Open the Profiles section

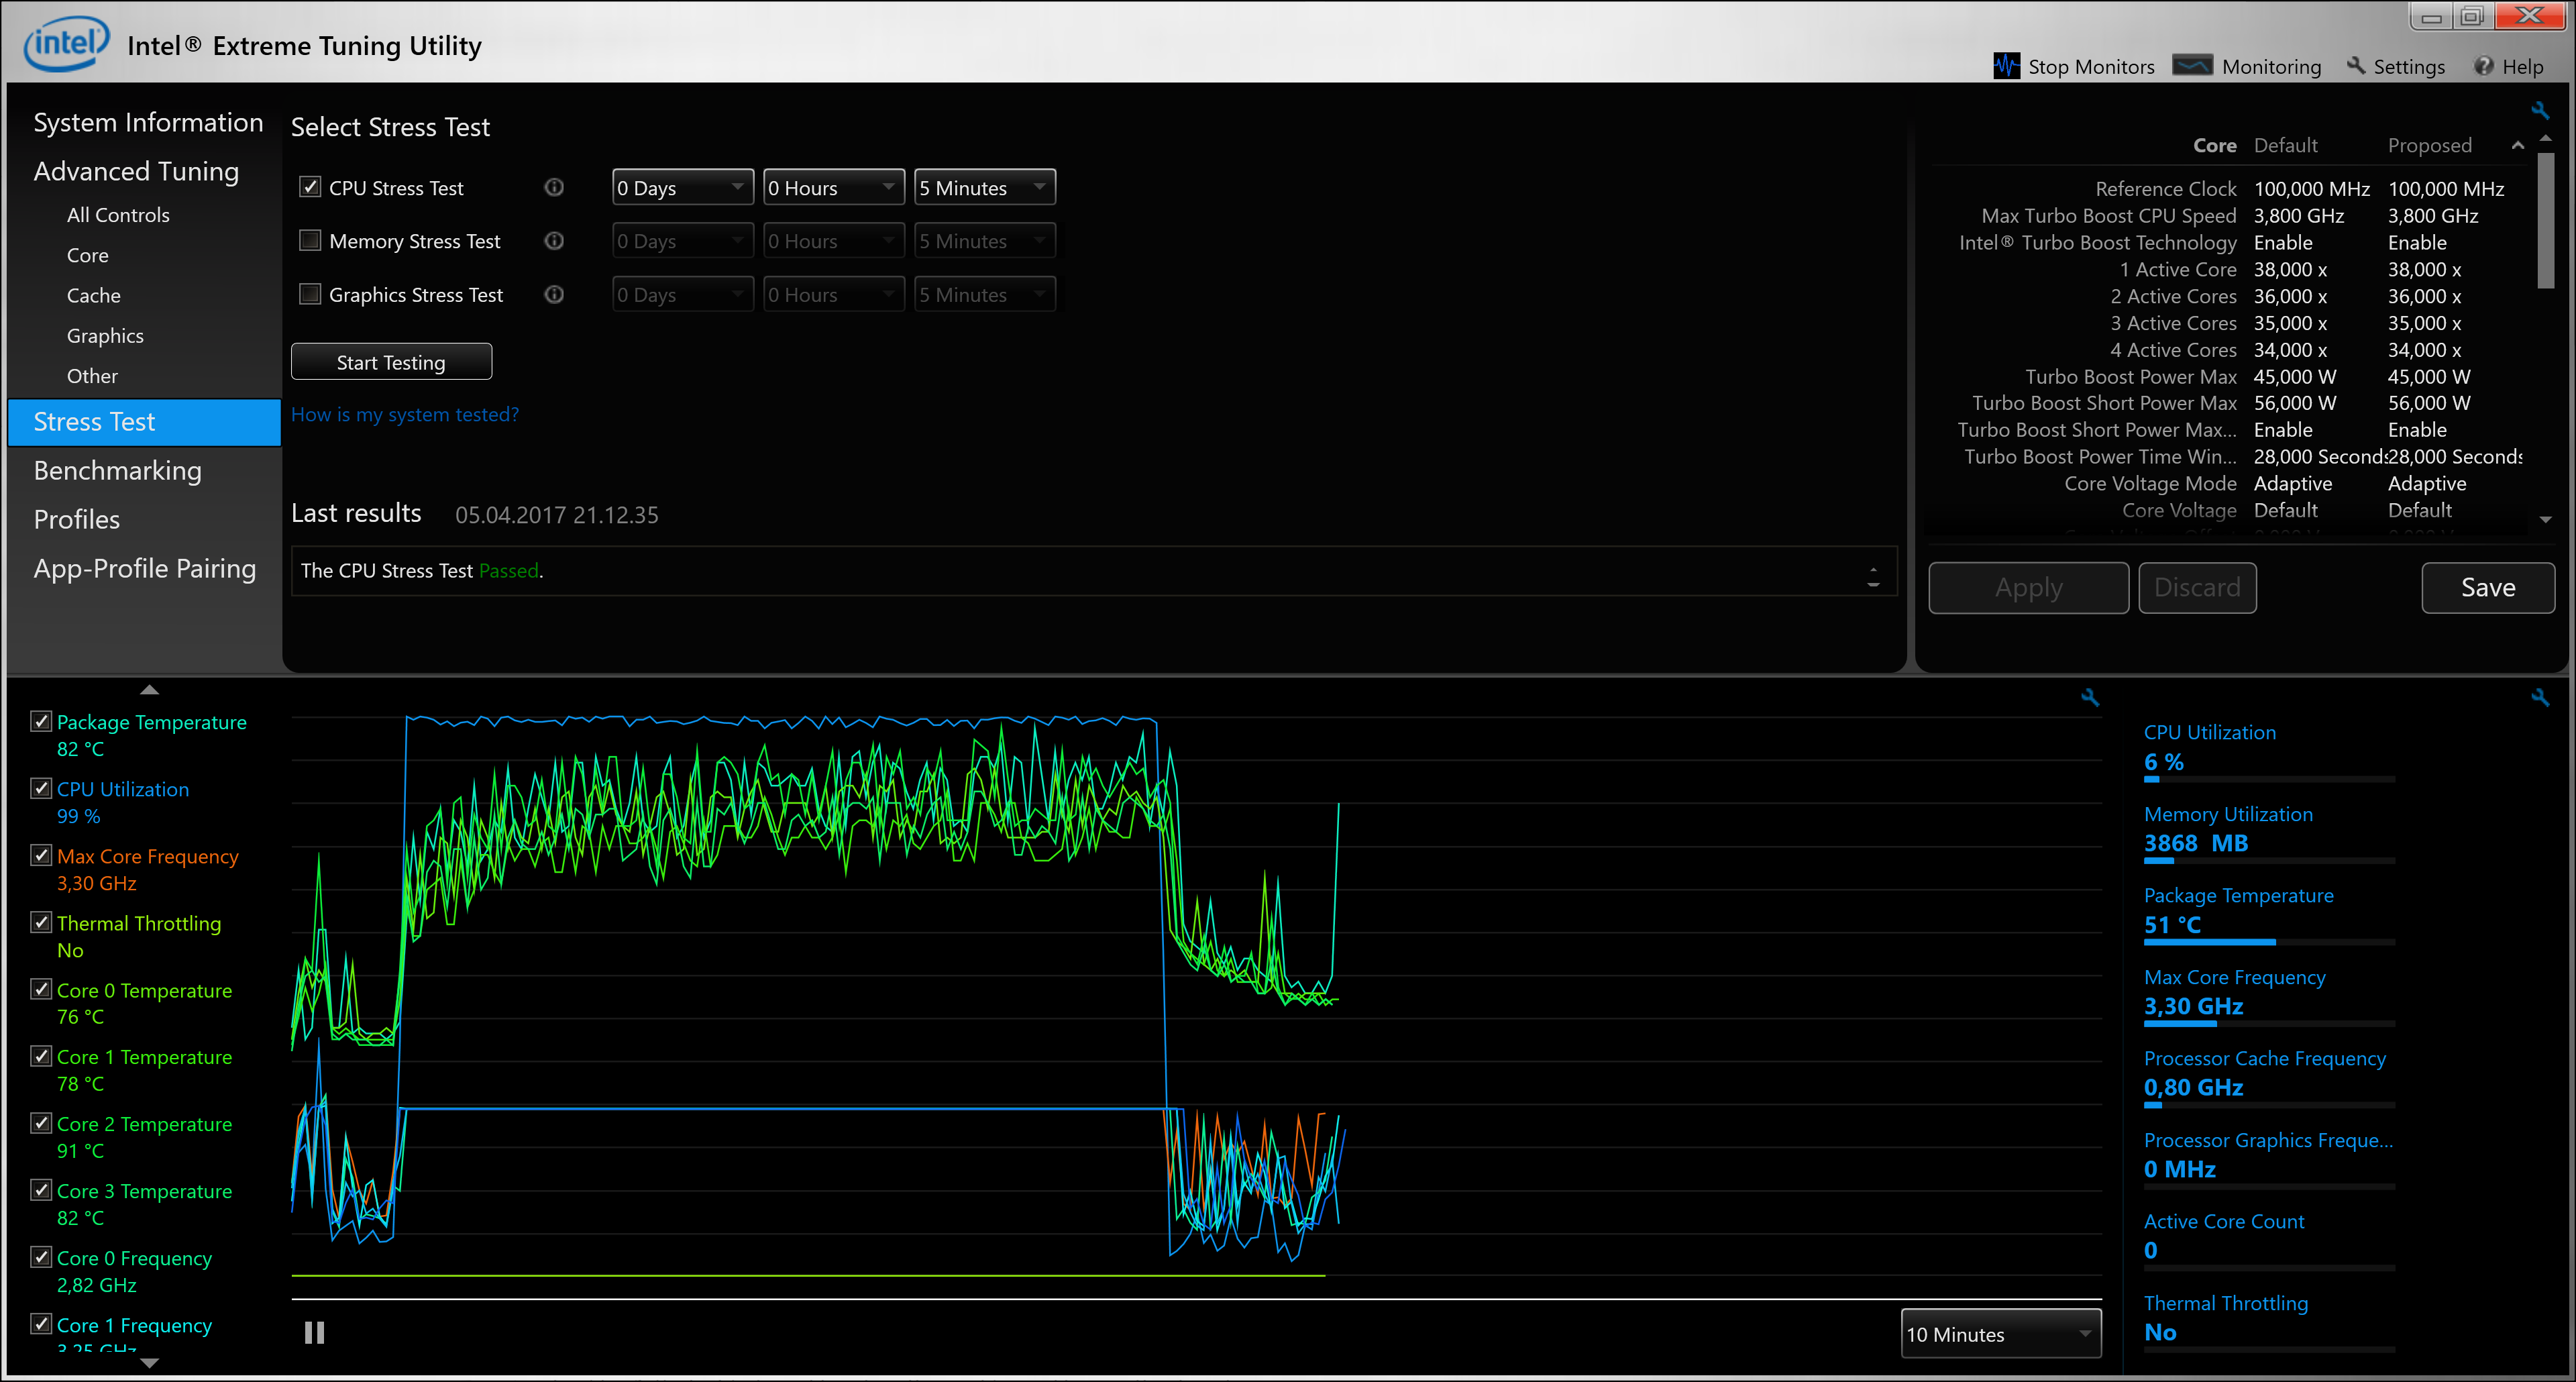click(76, 519)
